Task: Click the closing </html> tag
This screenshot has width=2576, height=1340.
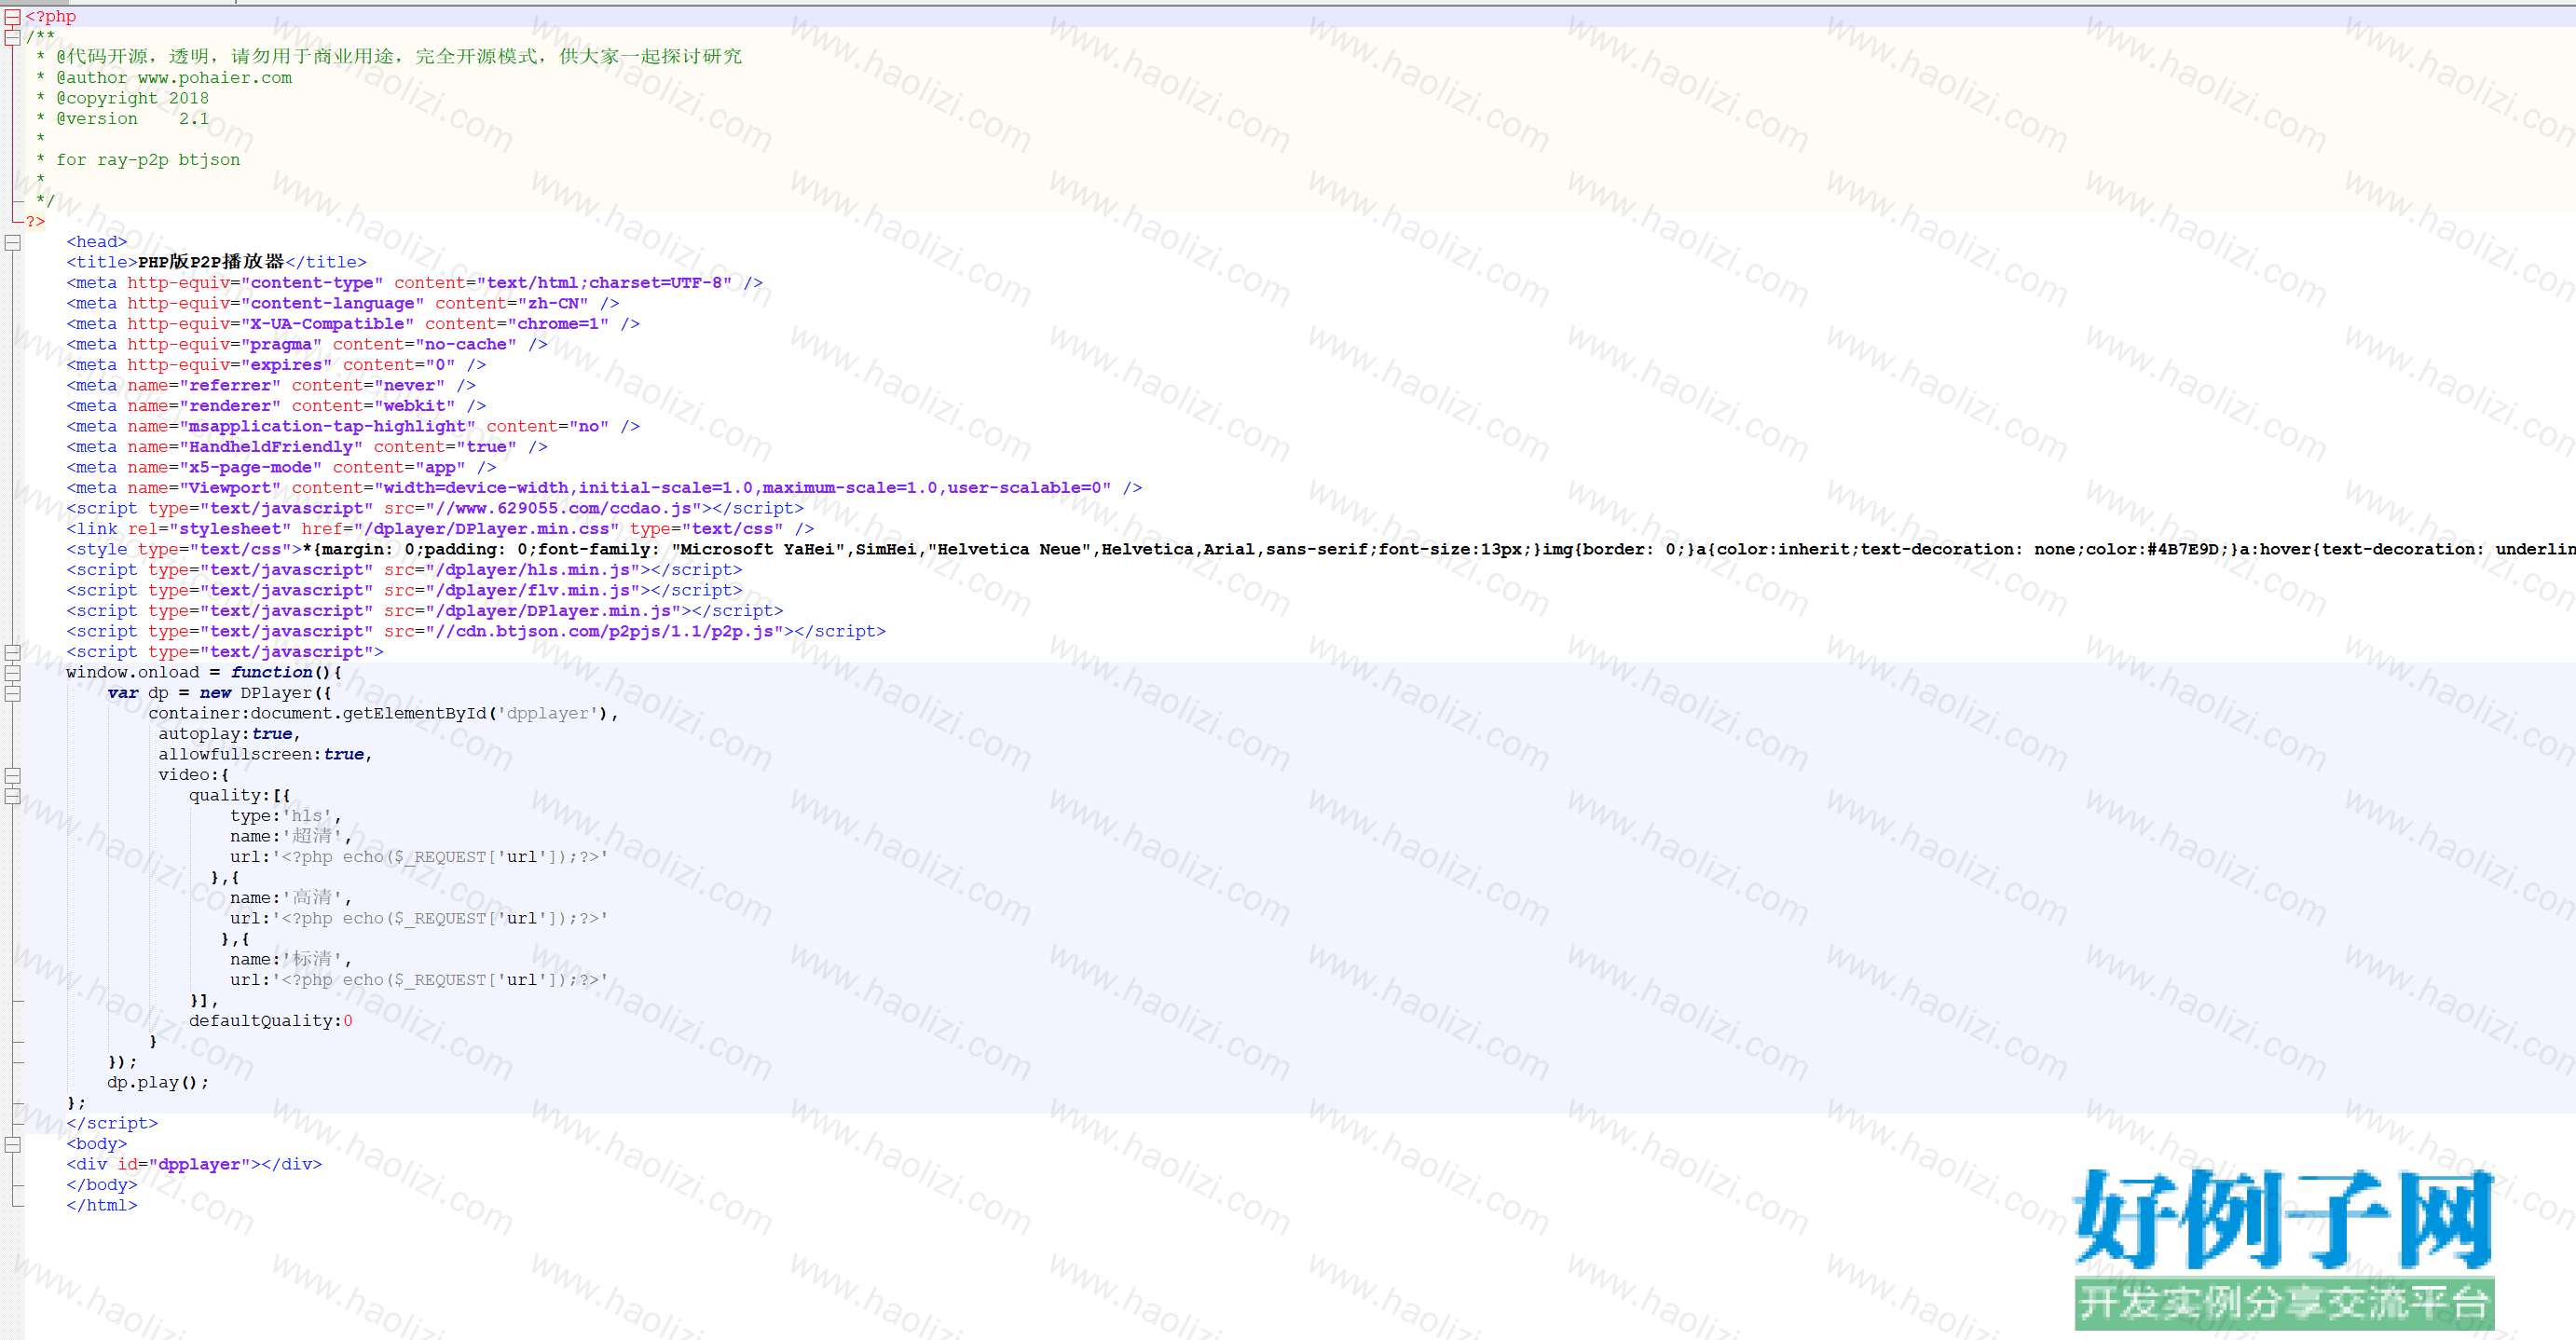Action: tap(101, 1206)
